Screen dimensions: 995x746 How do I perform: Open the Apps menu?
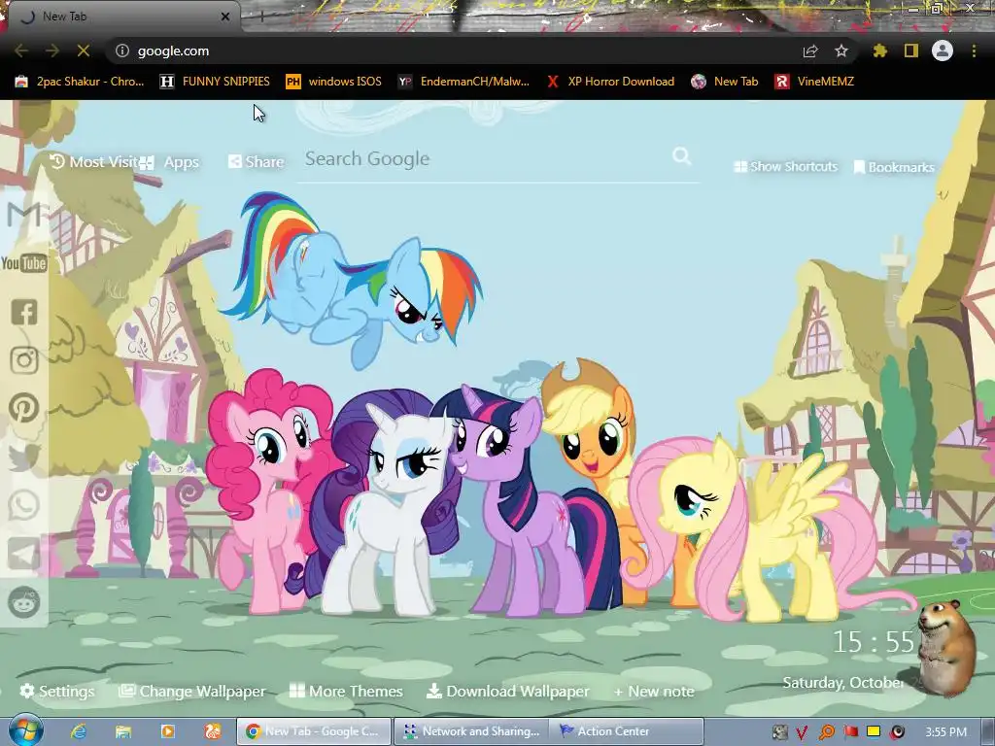170,162
